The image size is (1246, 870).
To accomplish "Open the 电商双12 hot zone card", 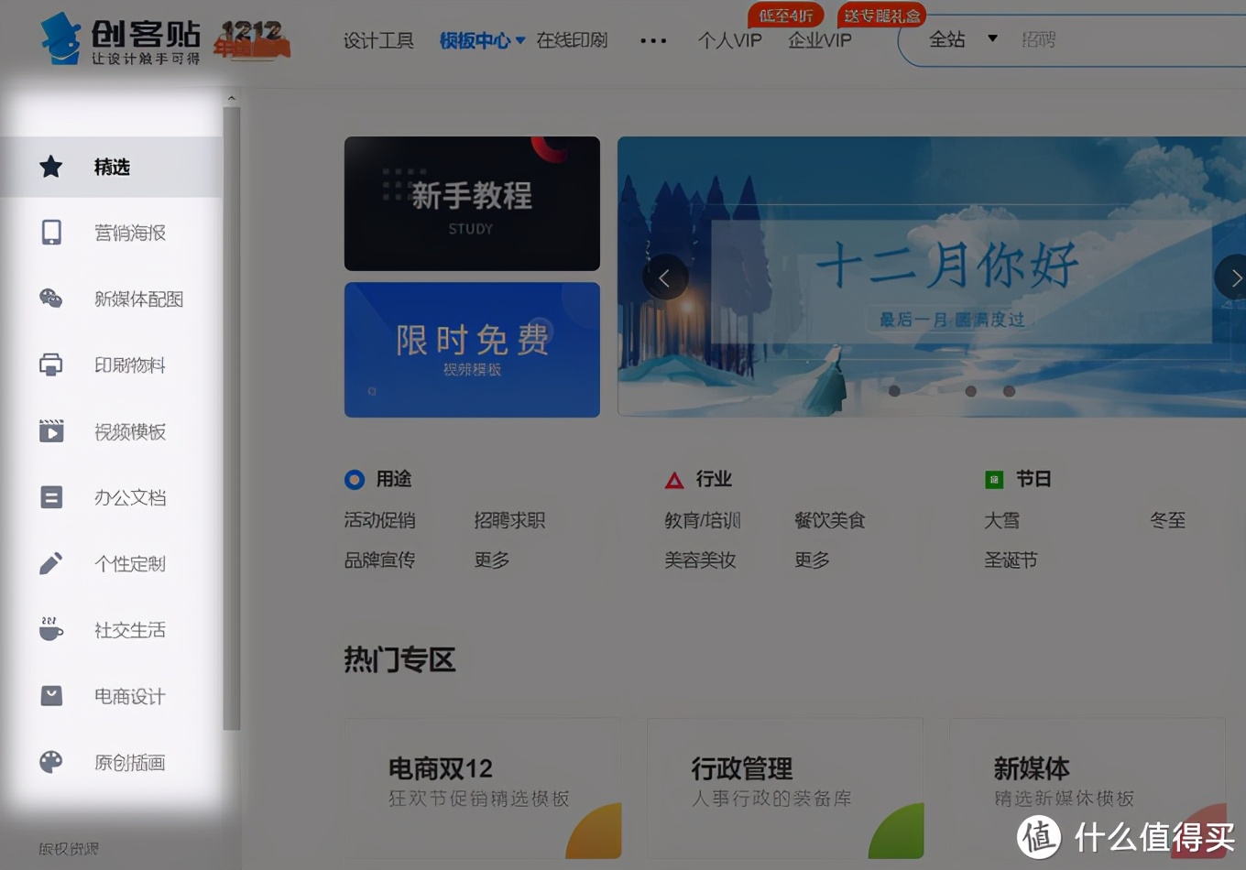I will point(483,789).
